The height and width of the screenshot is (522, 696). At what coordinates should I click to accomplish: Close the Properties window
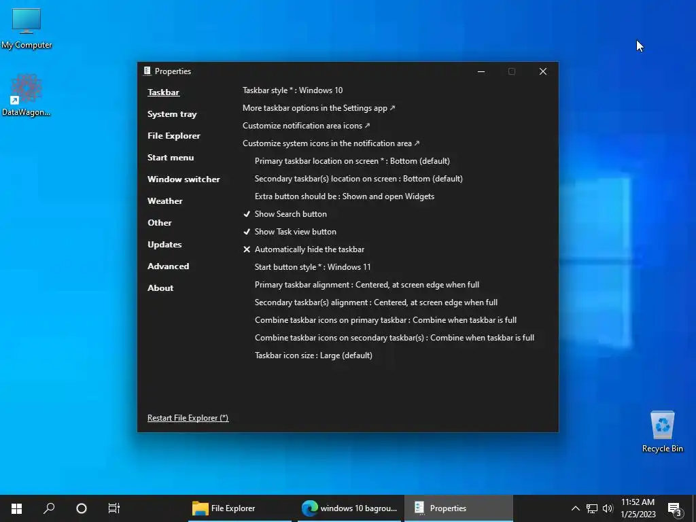point(543,71)
